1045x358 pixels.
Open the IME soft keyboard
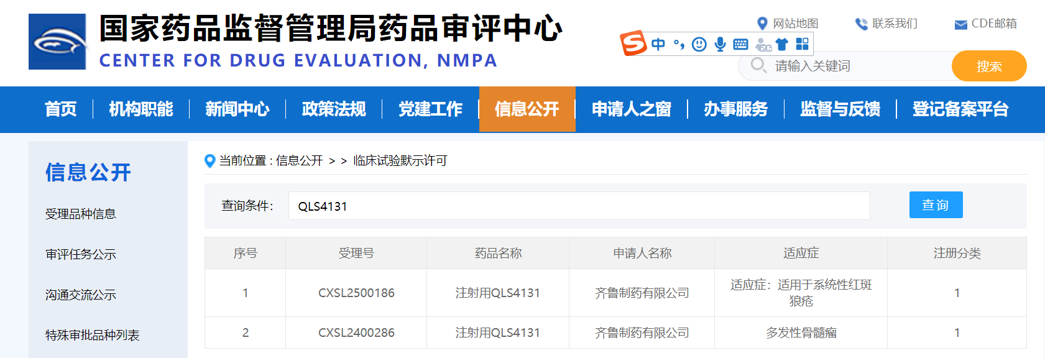[x=740, y=44]
